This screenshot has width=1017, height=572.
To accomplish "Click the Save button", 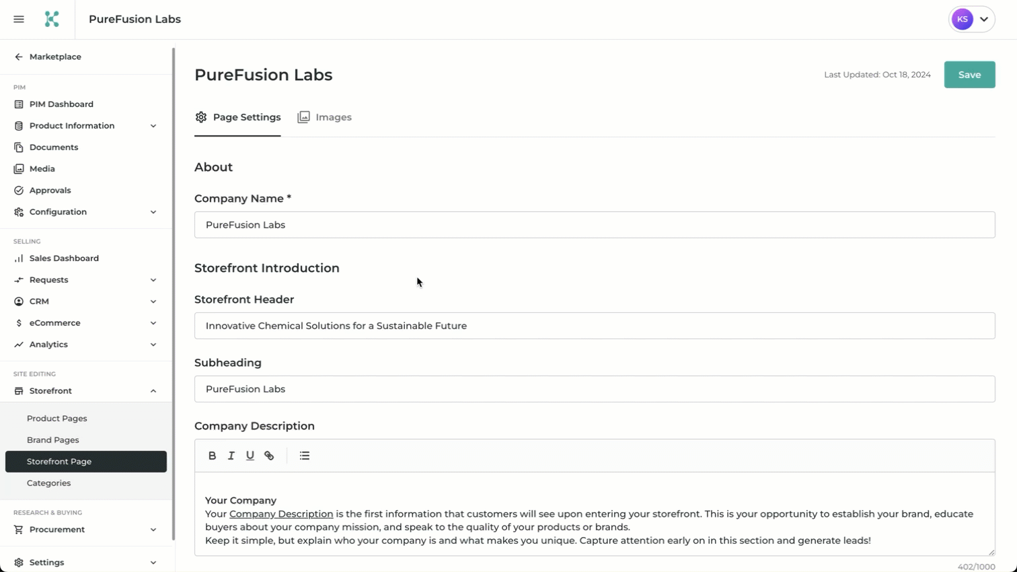I will [x=969, y=75].
